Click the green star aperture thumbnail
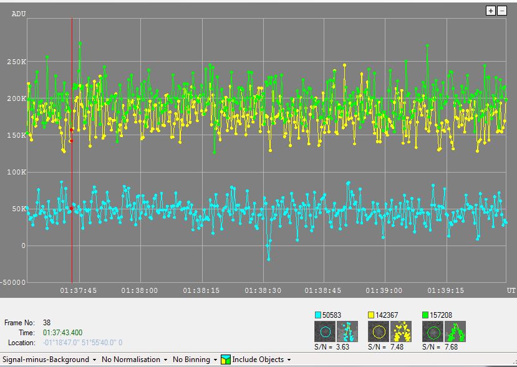Image resolution: width=517 pixels, height=367 pixels. [x=432, y=331]
